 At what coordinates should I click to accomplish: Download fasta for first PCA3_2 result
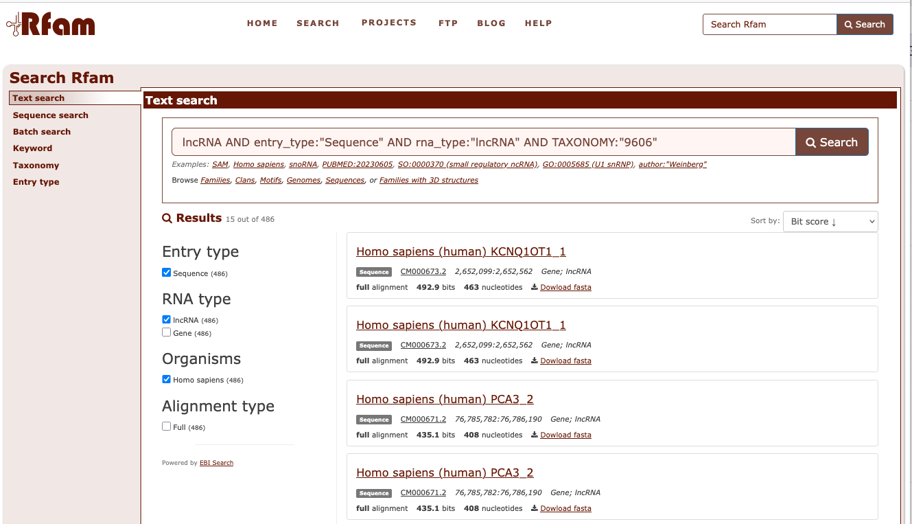click(x=535, y=435)
